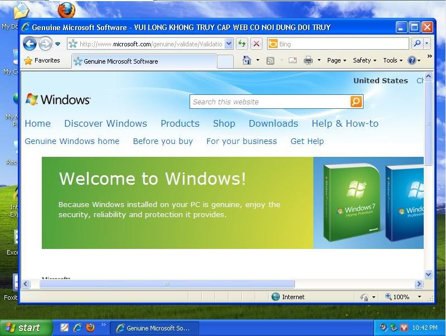Launch Firefox from Quick Launch bar
446x336 pixels.
click(x=90, y=328)
